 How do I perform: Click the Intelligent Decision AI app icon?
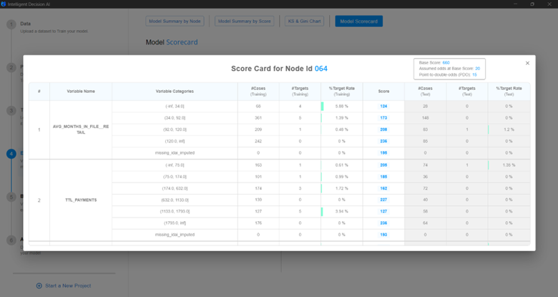(x=4, y=4)
